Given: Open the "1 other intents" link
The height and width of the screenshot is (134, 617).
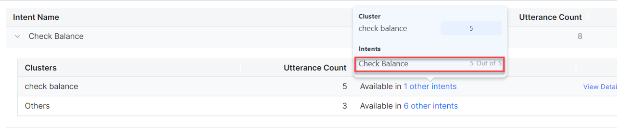Looking at the screenshot, I should point(430,87).
